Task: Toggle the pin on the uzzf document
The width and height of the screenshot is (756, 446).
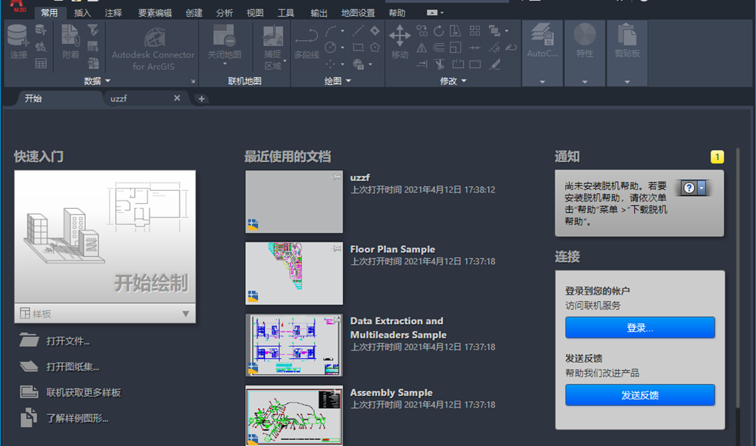Action: pos(337,177)
